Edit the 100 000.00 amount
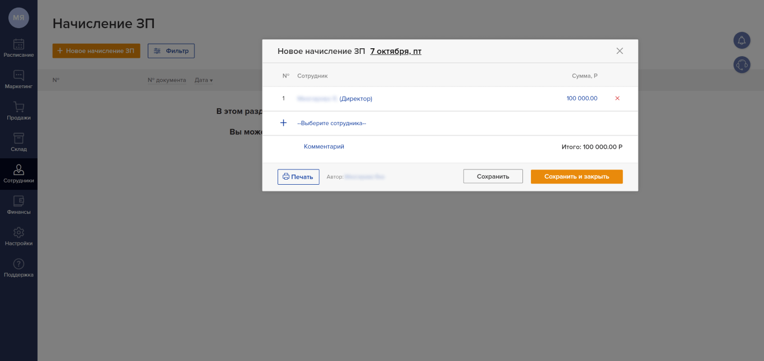 582,98
